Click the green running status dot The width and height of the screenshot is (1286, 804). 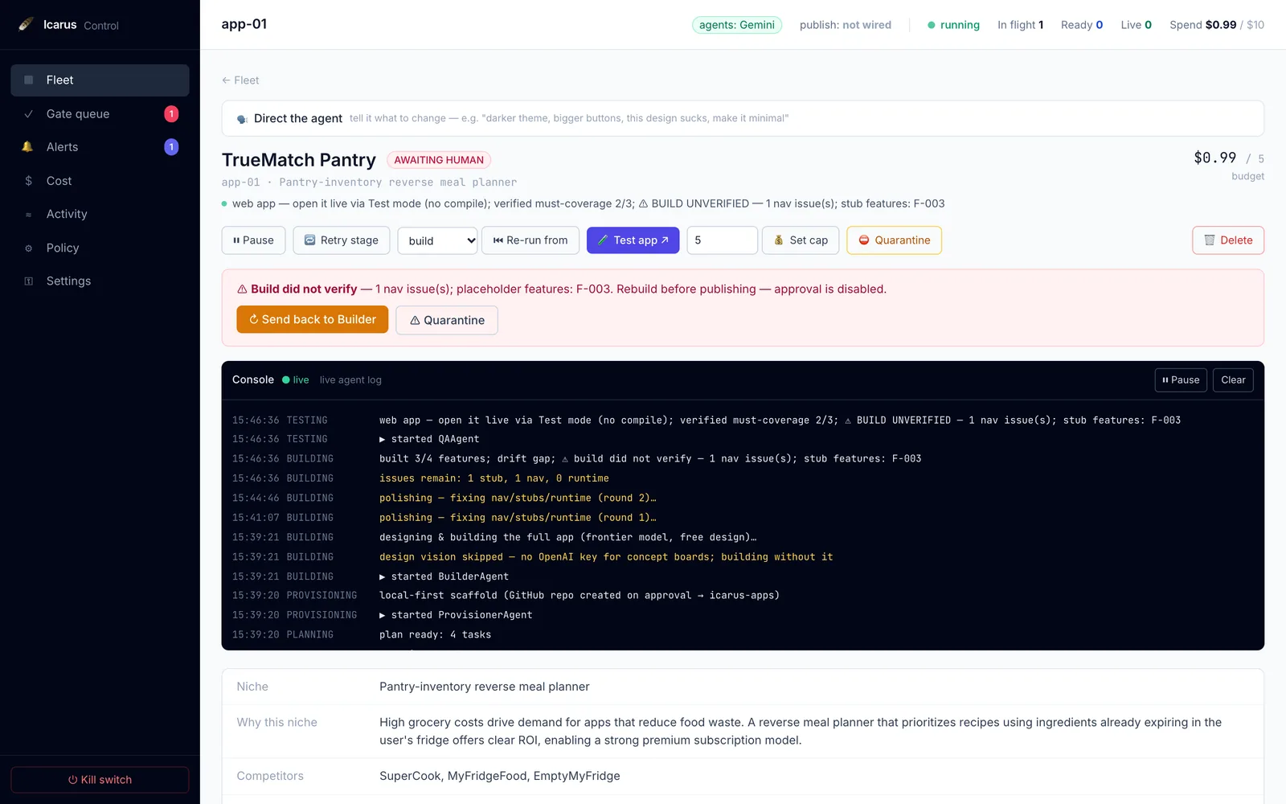[x=932, y=25]
